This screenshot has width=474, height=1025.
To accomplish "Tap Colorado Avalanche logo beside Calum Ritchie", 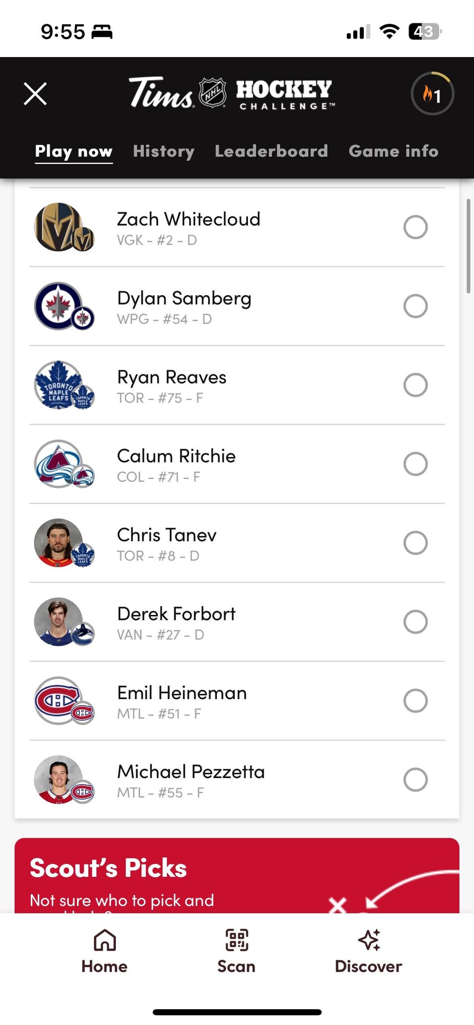I will 59,464.
